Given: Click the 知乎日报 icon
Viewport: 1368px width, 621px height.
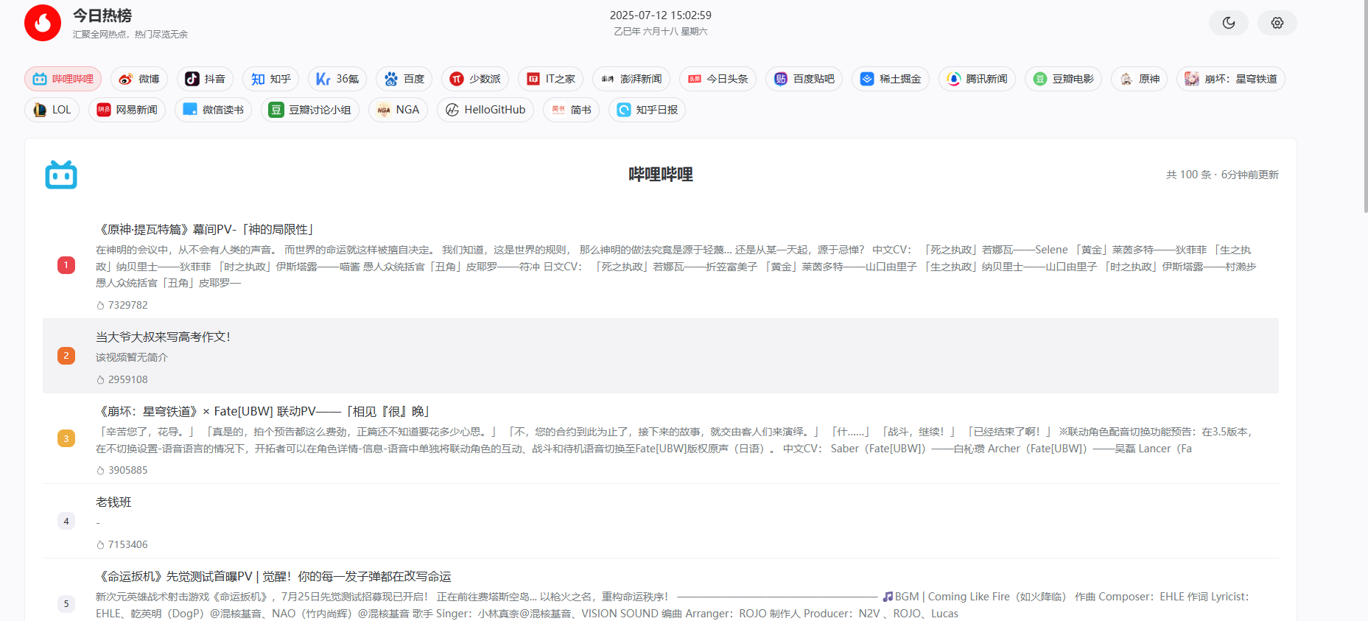Looking at the screenshot, I should (x=624, y=110).
